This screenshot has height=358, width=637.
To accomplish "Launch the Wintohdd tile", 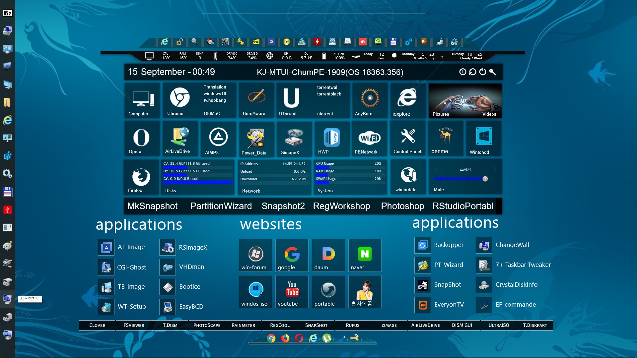I will [x=484, y=139].
